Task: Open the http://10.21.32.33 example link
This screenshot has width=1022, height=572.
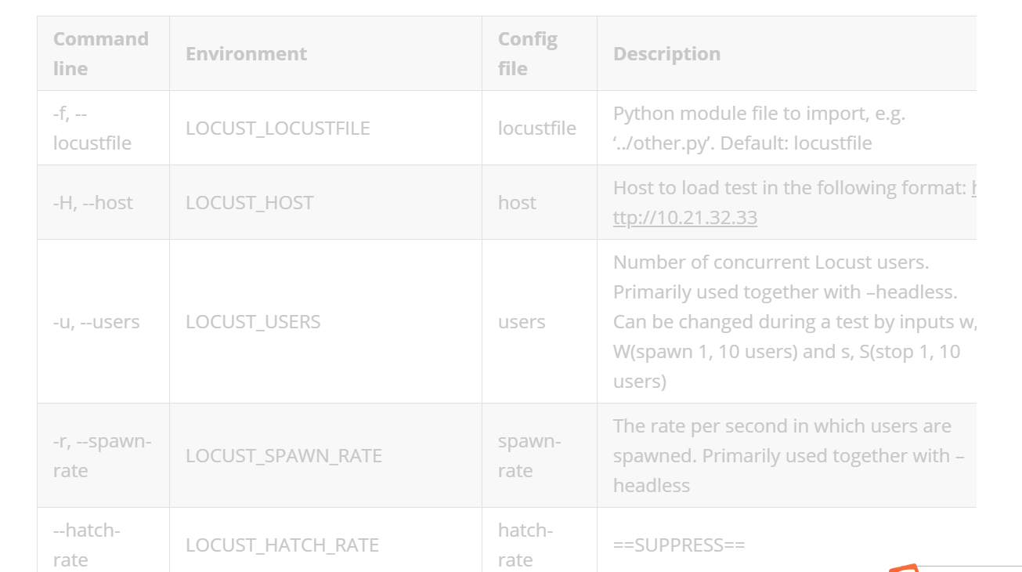Action: [684, 218]
